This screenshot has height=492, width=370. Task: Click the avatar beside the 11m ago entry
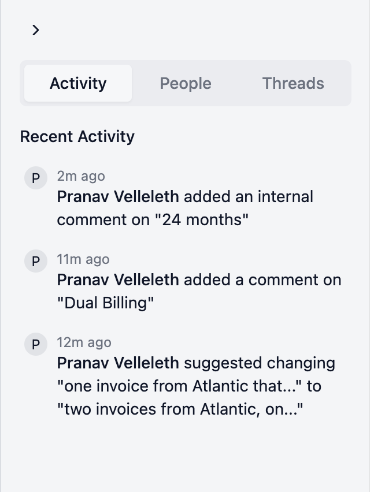click(36, 261)
